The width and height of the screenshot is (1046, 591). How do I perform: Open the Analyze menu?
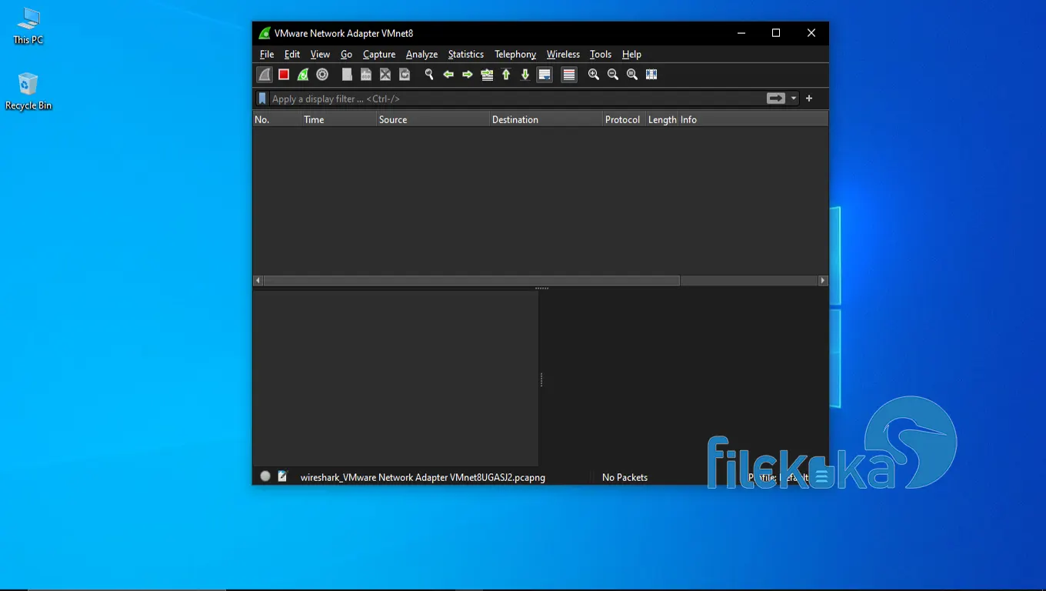click(x=421, y=55)
